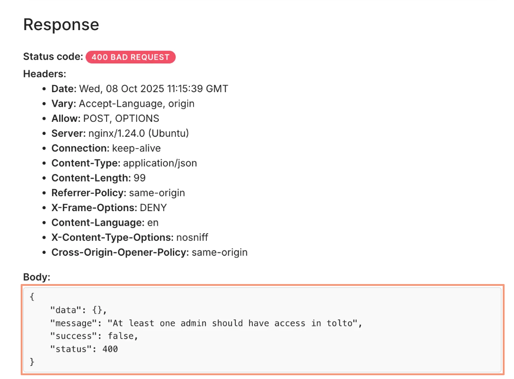This screenshot has width=514, height=379.
Task: Click the Response heading
Action: [61, 24]
